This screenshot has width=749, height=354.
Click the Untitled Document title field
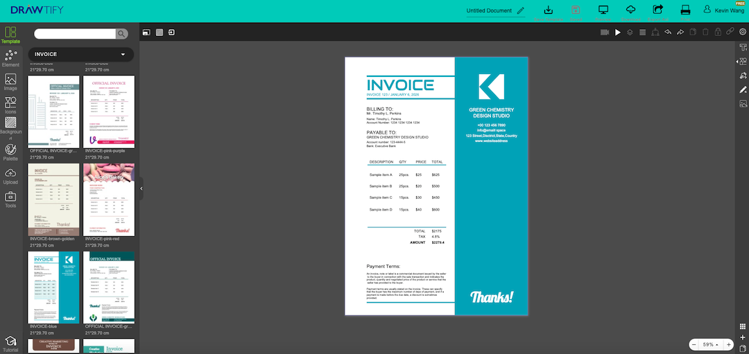[x=489, y=10]
